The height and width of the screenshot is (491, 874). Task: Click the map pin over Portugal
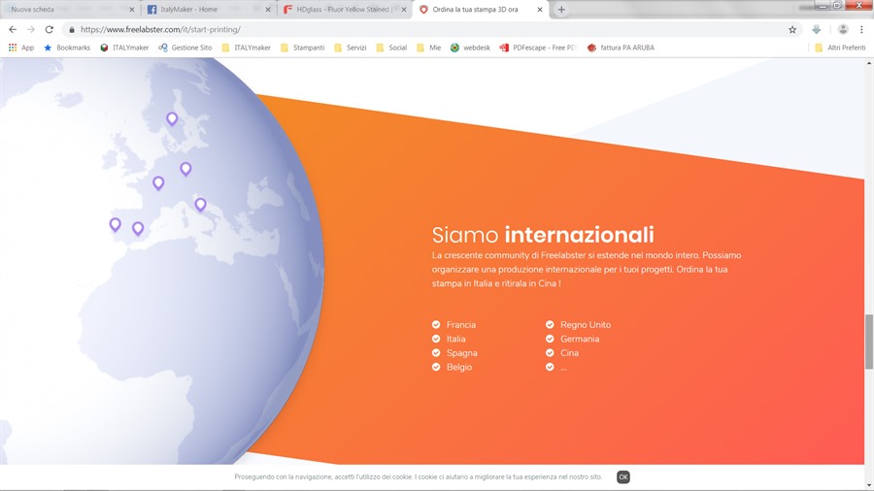(x=115, y=224)
